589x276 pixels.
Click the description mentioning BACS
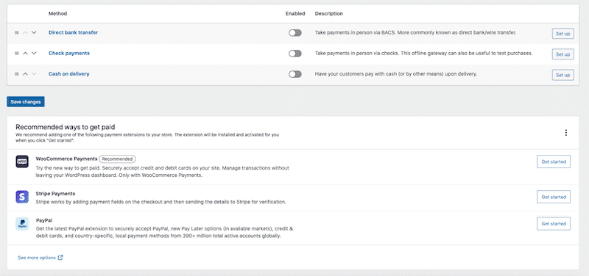coord(416,32)
